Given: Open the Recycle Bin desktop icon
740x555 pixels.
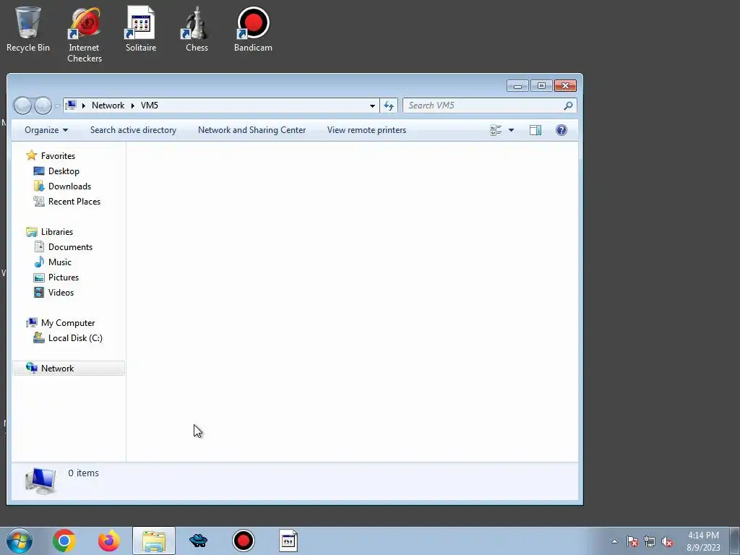Looking at the screenshot, I should [x=28, y=29].
